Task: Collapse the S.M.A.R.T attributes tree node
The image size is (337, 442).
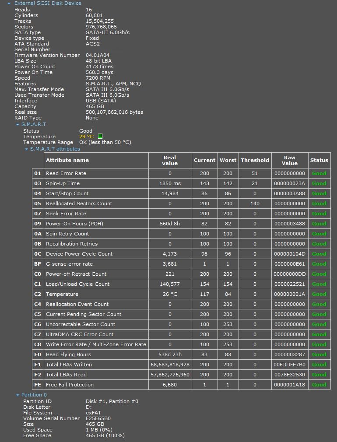Action: pos(27,149)
